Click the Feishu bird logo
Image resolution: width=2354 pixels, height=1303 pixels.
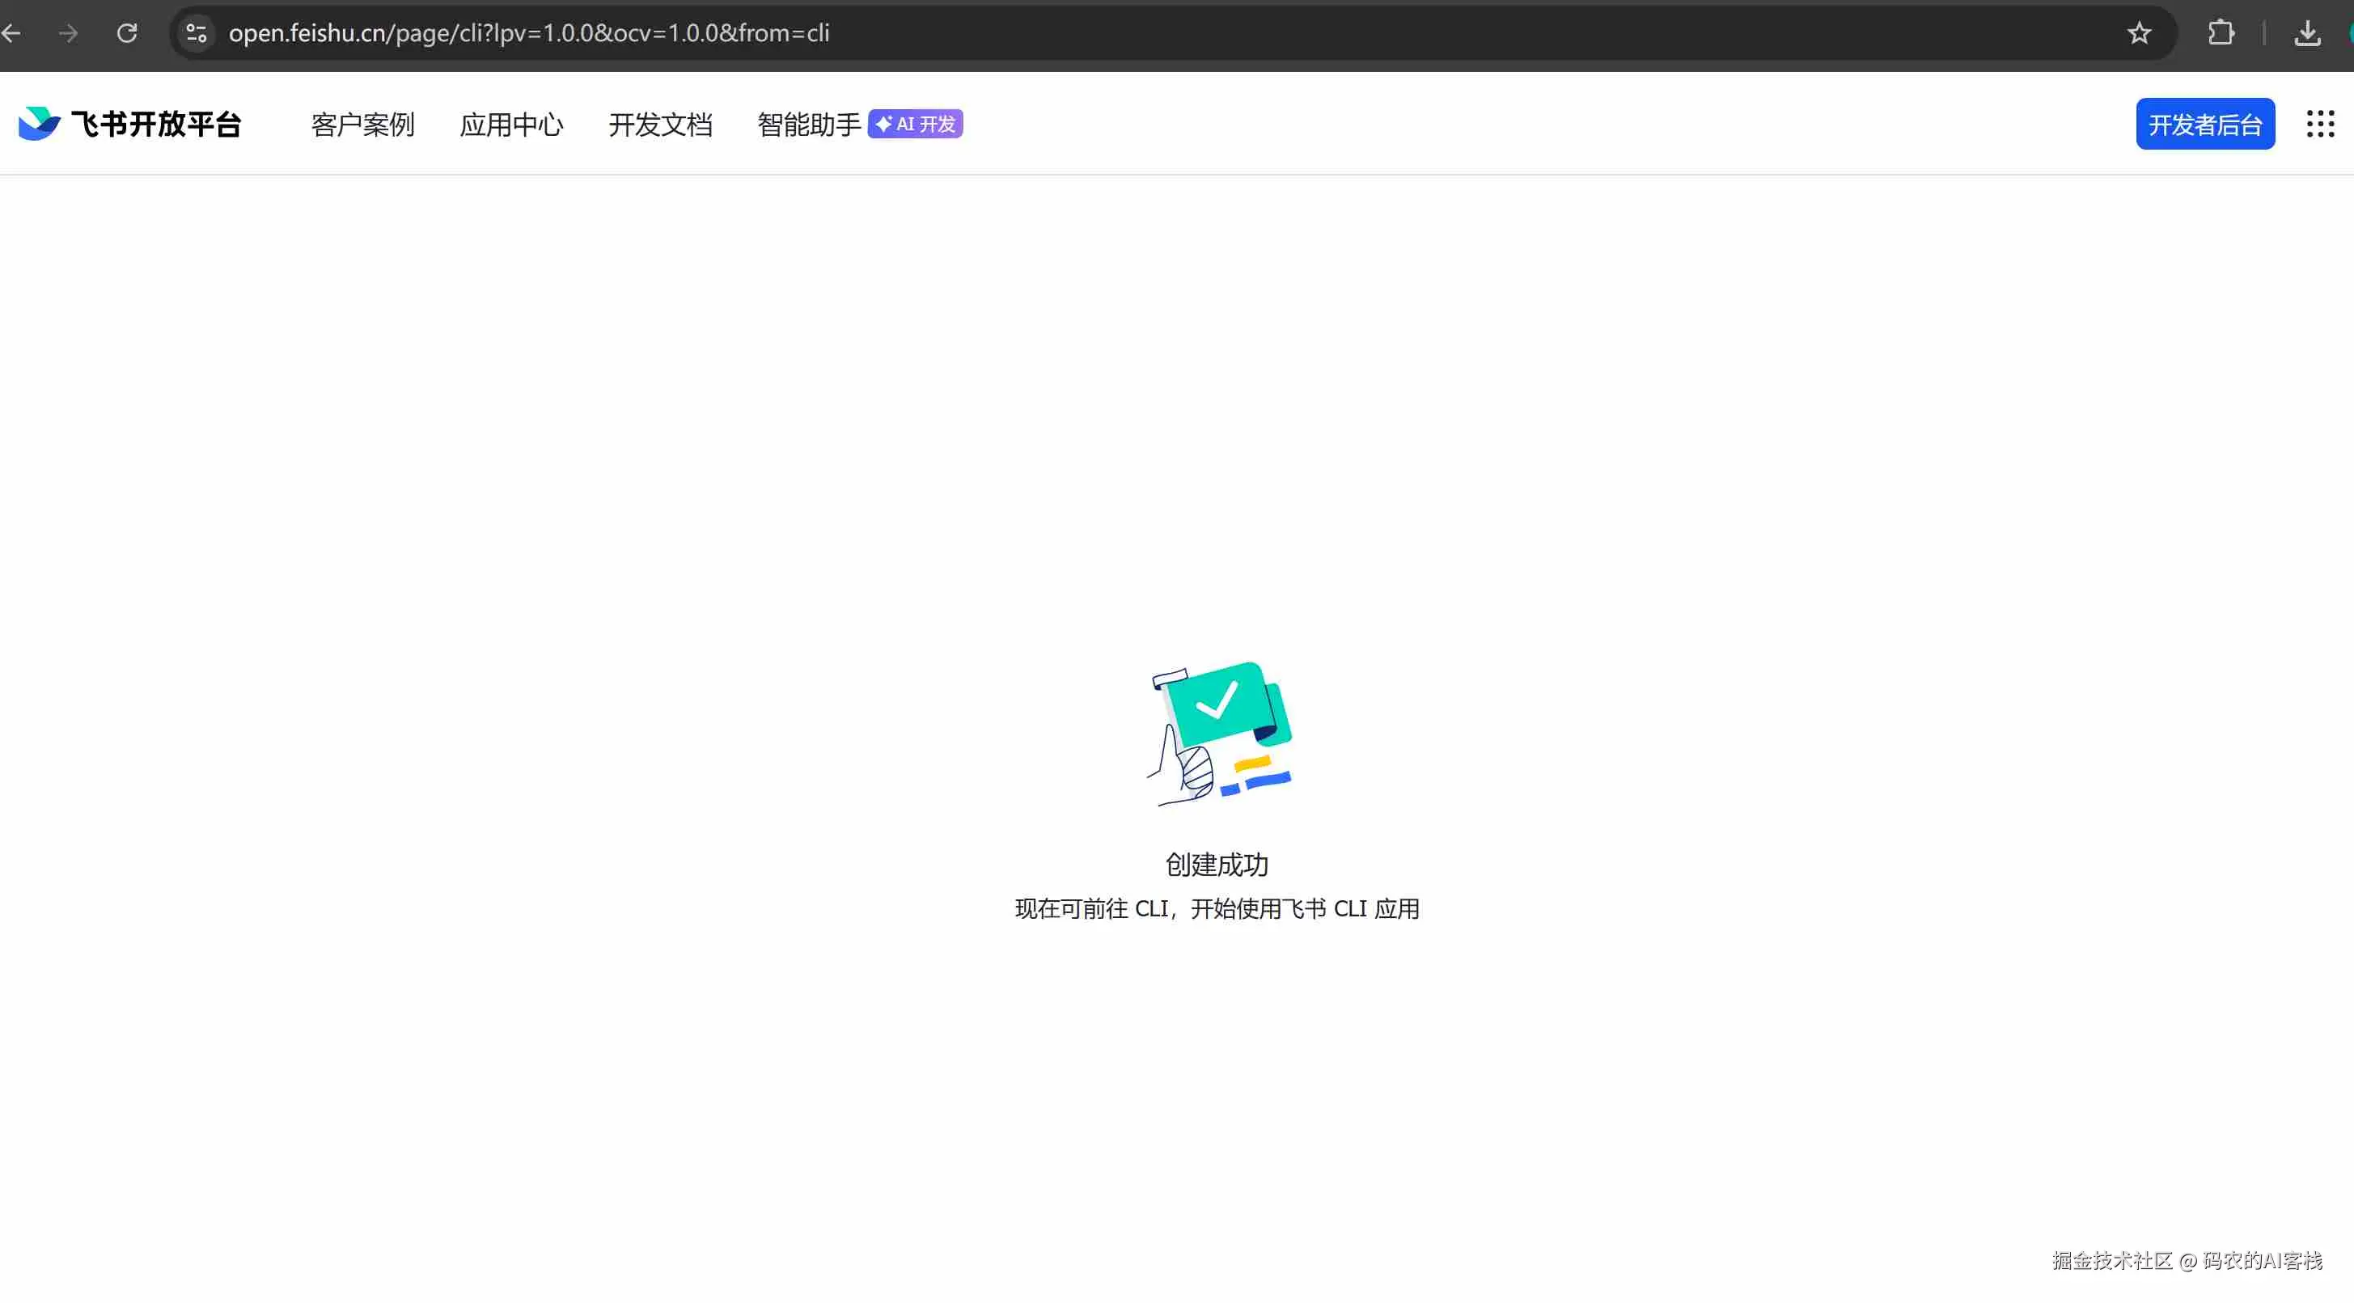point(38,124)
